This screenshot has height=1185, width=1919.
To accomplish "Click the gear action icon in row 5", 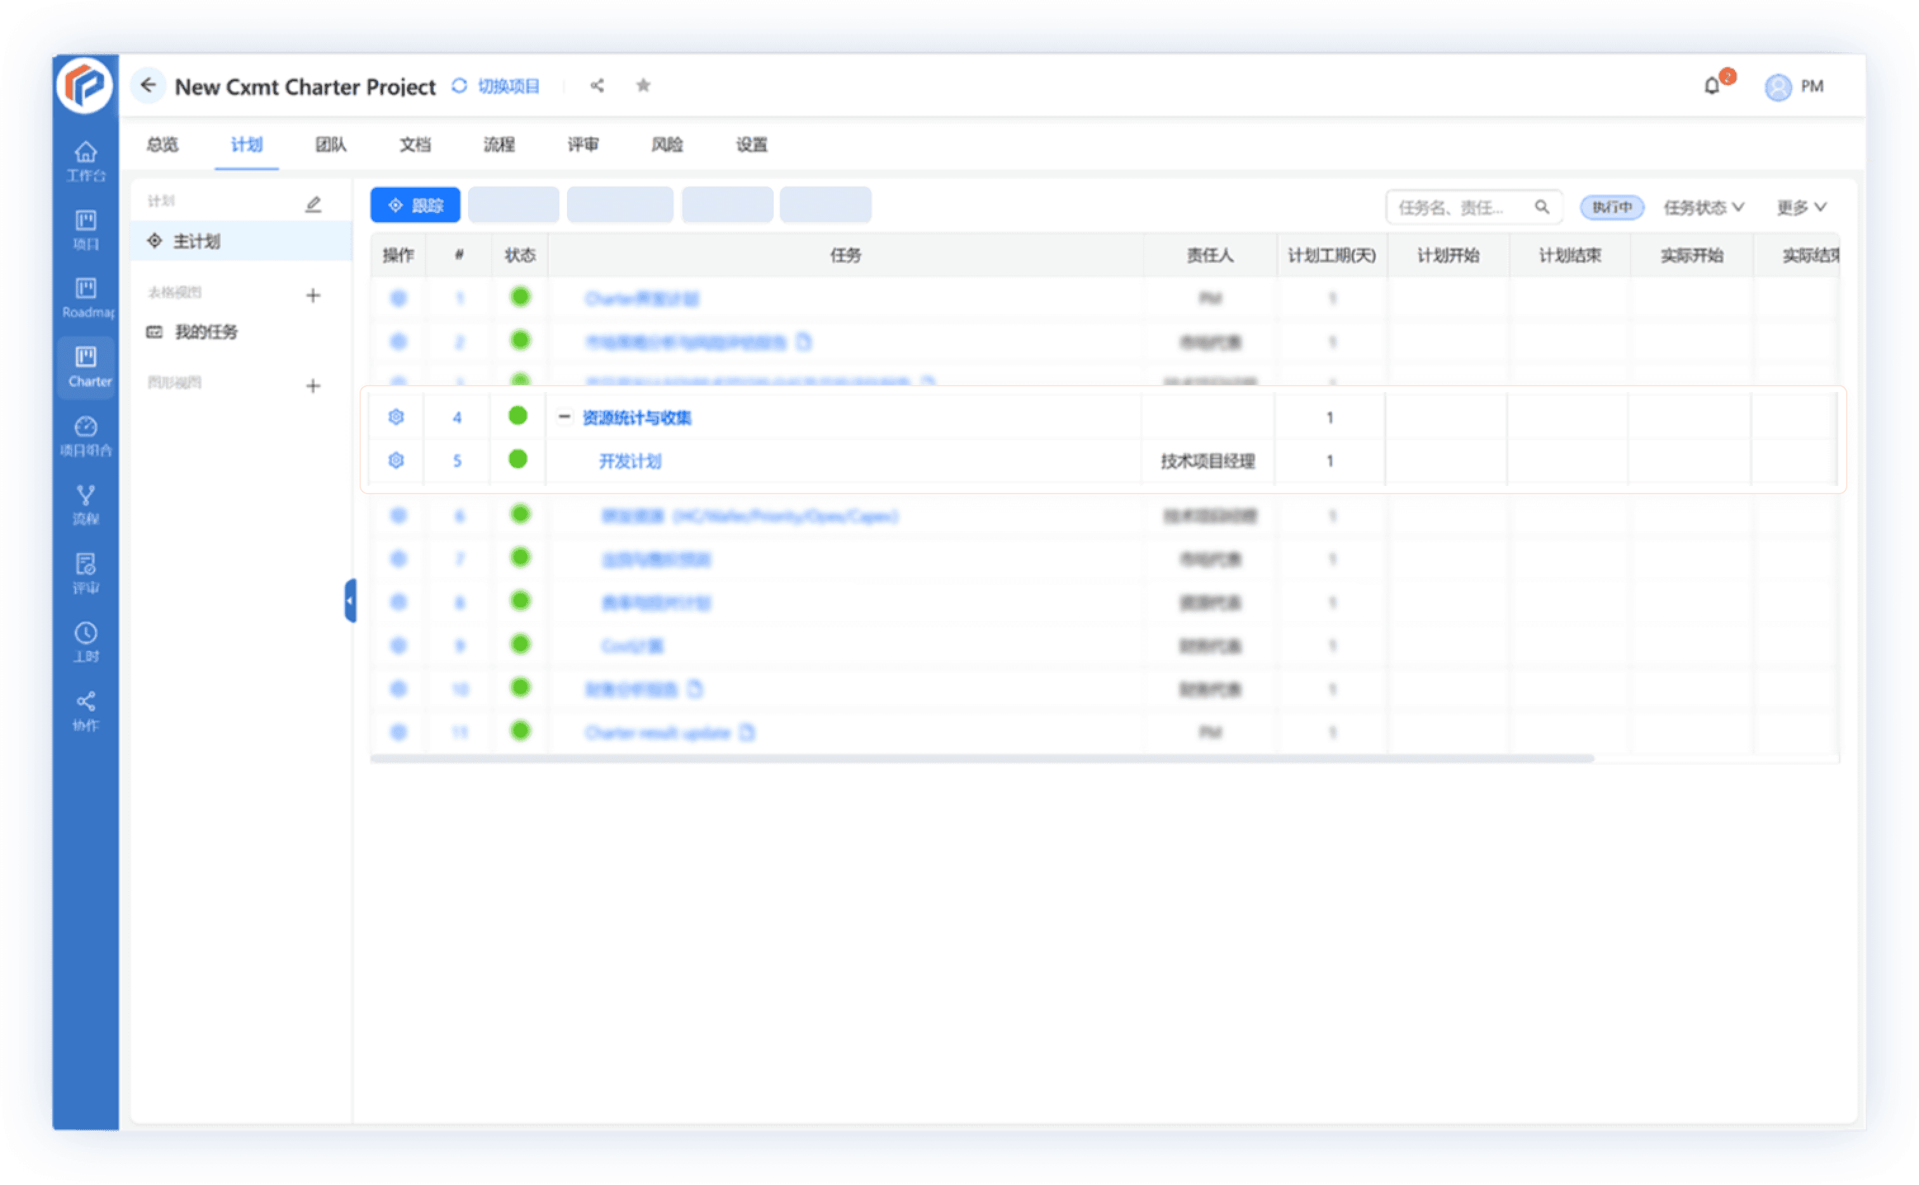I will point(396,460).
